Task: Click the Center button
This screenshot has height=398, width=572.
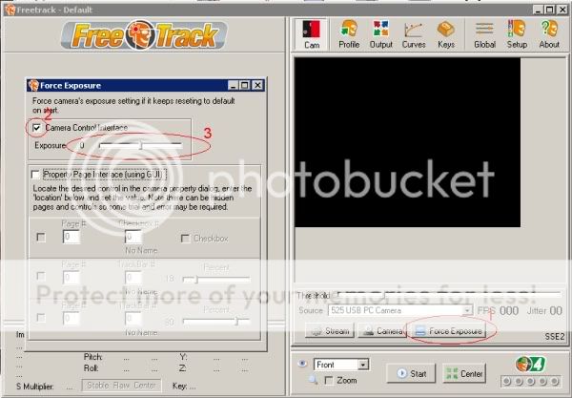Action: (464, 373)
